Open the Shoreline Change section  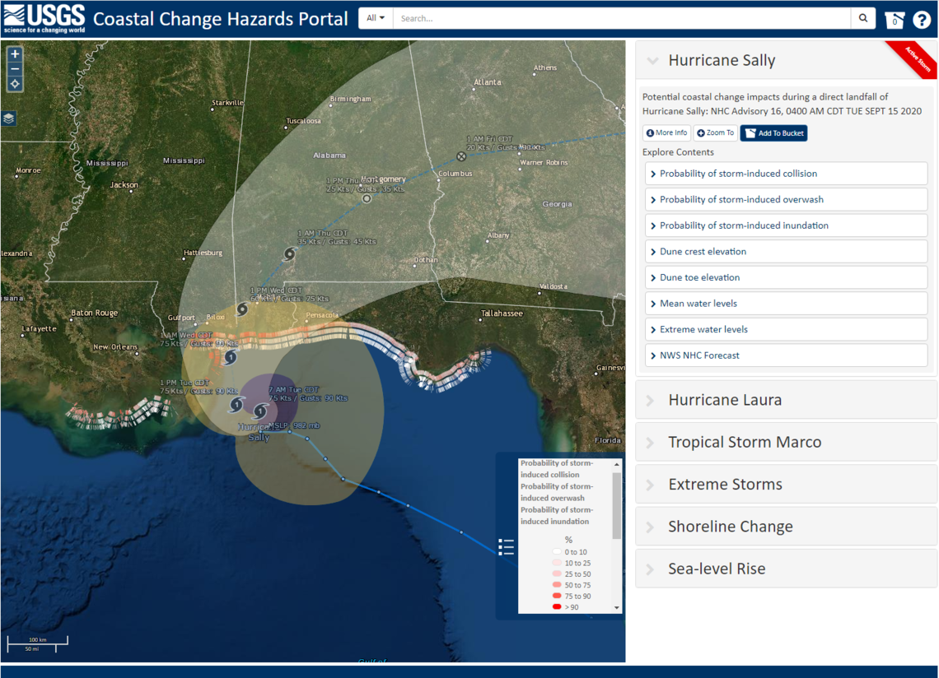coord(787,527)
